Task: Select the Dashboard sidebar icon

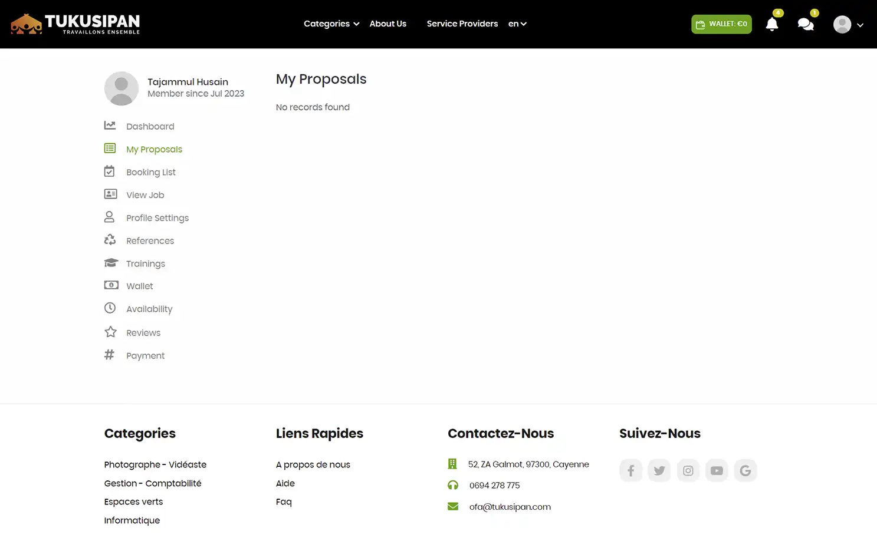Action: (x=110, y=125)
